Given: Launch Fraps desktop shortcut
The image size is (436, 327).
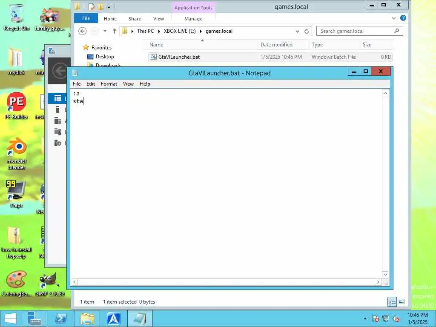Looking at the screenshot, I should pos(17,194).
